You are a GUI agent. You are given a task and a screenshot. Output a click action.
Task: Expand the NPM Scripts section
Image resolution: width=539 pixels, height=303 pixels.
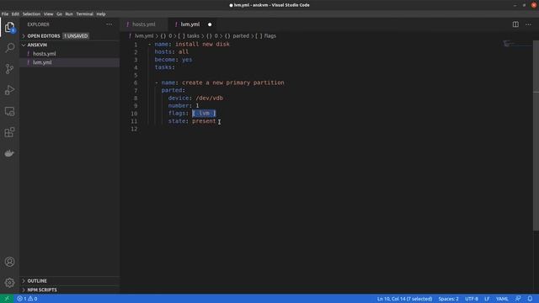69,290
